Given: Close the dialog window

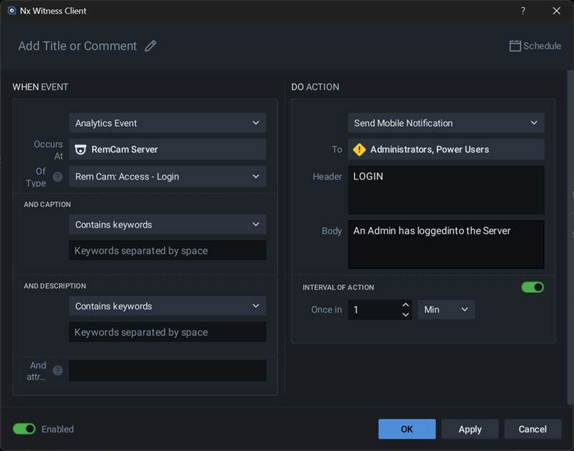Looking at the screenshot, I should [x=556, y=11].
